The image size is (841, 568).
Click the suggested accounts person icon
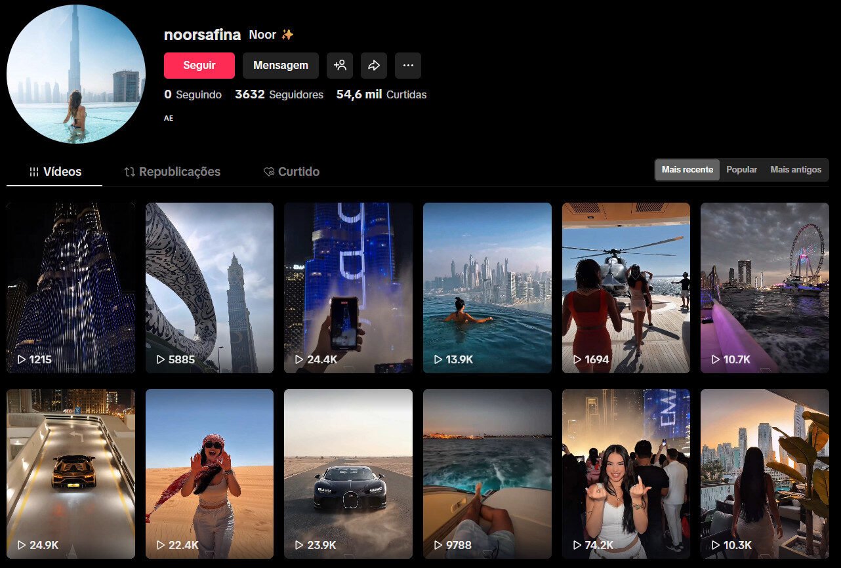click(340, 66)
